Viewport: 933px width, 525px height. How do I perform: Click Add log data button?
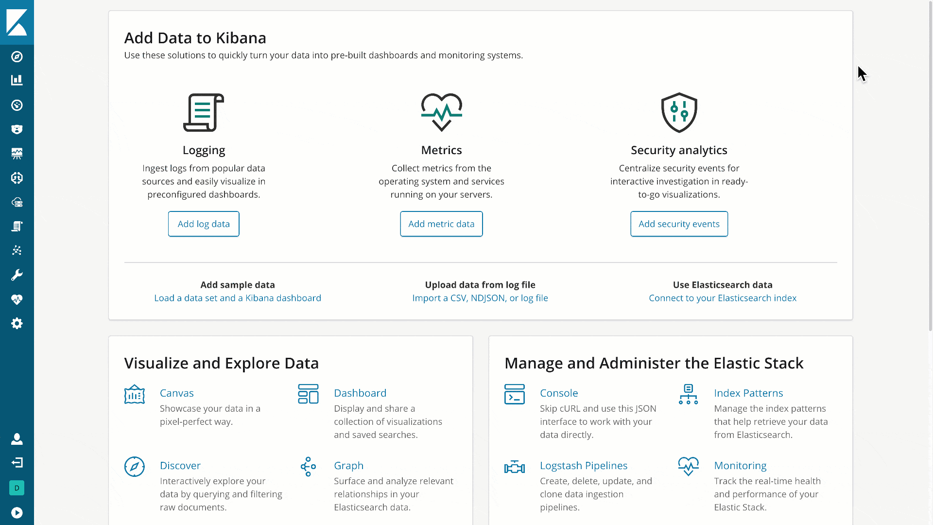(x=204, y=224)
